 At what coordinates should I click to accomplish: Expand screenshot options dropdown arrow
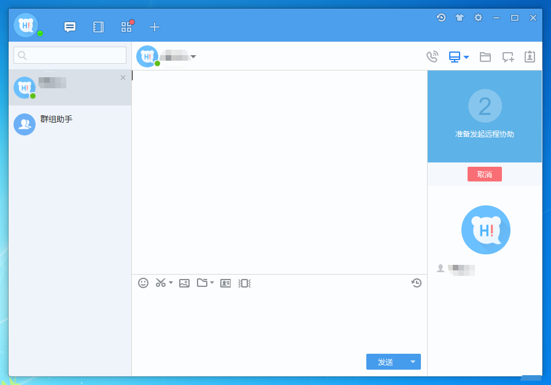pyautogui.click(x=171, y=283)
